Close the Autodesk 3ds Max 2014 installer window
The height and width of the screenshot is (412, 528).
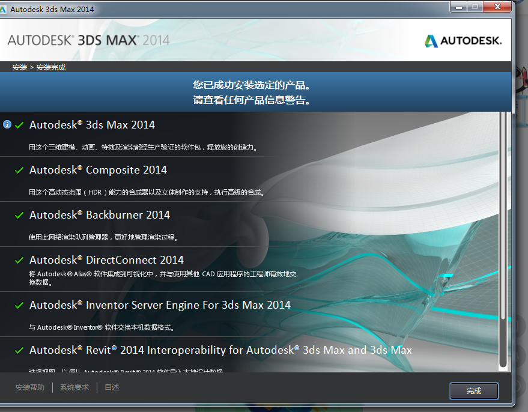[497, 7]
